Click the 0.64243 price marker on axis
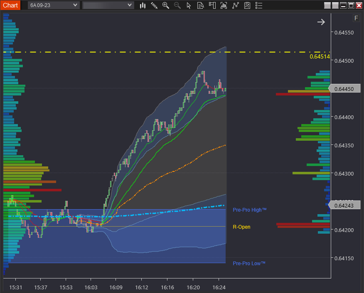Viewport: 364px width, 293px height. [344, 205]
